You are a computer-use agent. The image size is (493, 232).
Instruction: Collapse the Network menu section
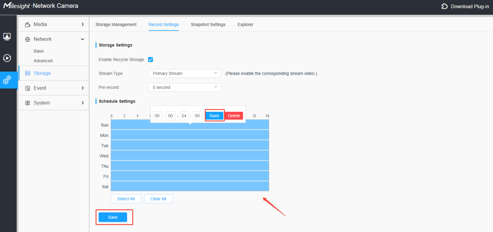click(54, 39)
